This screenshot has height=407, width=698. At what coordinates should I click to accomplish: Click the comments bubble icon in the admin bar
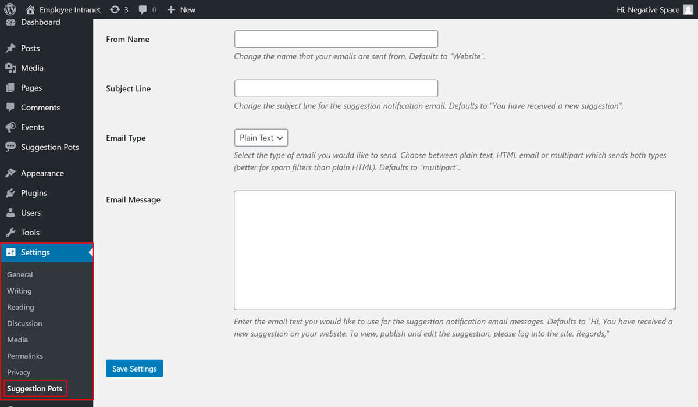coord(143,10)
